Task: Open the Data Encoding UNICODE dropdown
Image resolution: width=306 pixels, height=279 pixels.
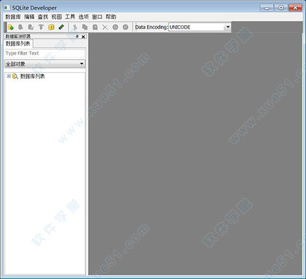Action: point(228,27)
